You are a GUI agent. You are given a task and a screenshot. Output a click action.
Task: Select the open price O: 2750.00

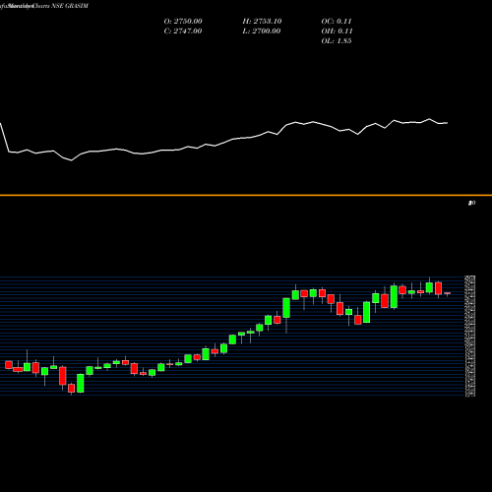(x=183, y=22)
